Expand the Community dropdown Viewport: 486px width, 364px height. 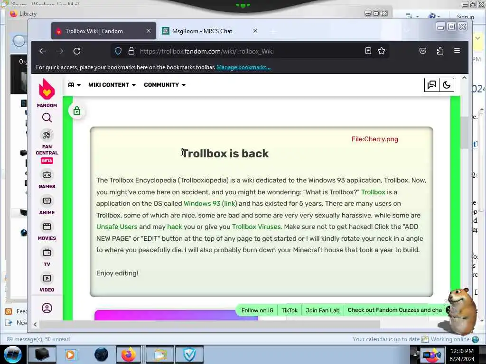click(165, 85)
